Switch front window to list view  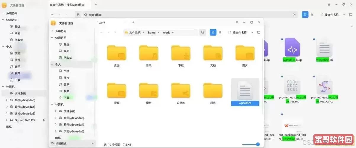[x=220, y=33]
